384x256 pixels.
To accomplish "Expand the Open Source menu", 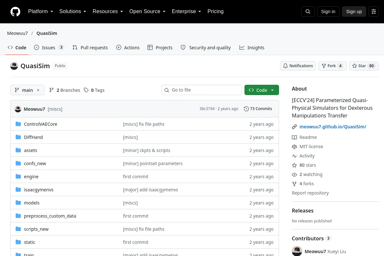I will 148,12.
